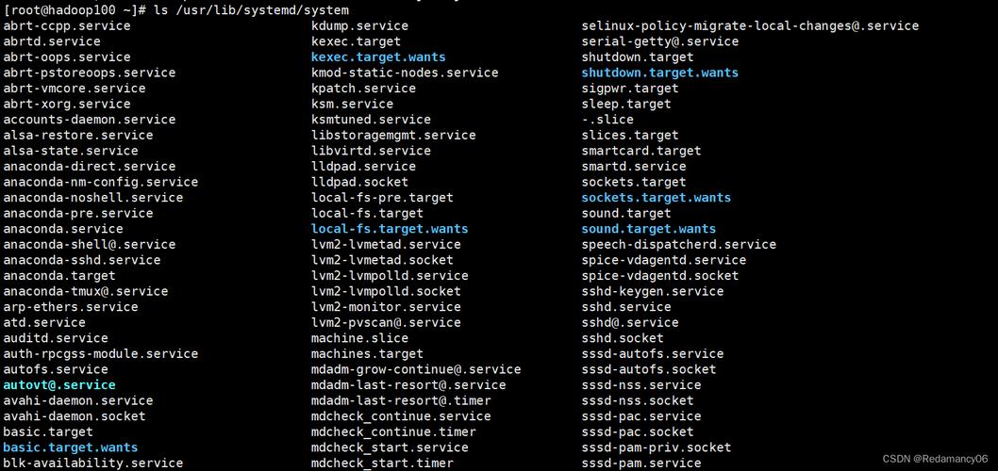Screen dimensions: 998x471
Task: Select the lvm2-monitor.service entry
Action: [x=386, y=307]
